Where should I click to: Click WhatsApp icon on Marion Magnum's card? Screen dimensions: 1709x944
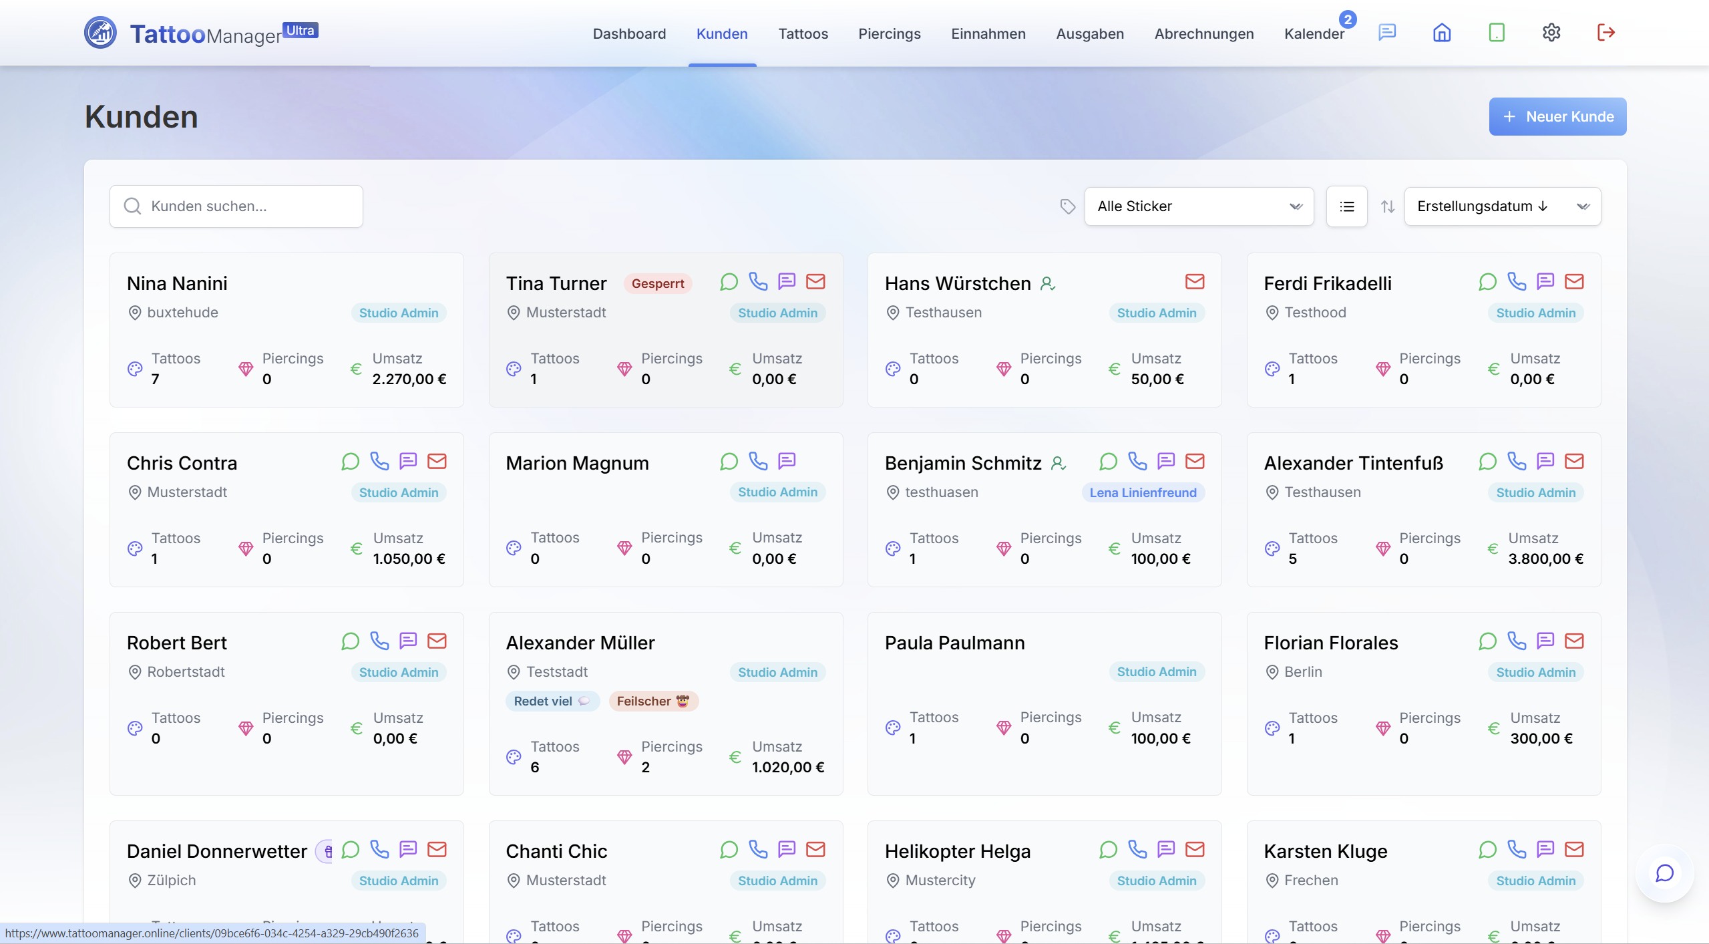(x=729, y=461)
